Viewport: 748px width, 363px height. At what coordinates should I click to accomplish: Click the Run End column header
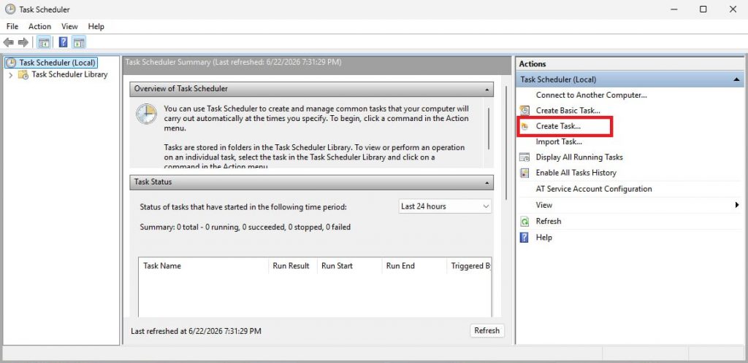pos(413,266)
